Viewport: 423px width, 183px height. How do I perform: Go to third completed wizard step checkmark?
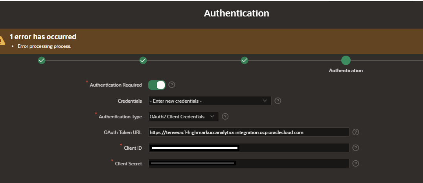(x=245, y=60)
